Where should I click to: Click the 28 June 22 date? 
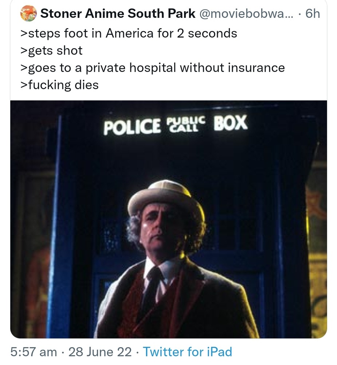coord(100,352)
